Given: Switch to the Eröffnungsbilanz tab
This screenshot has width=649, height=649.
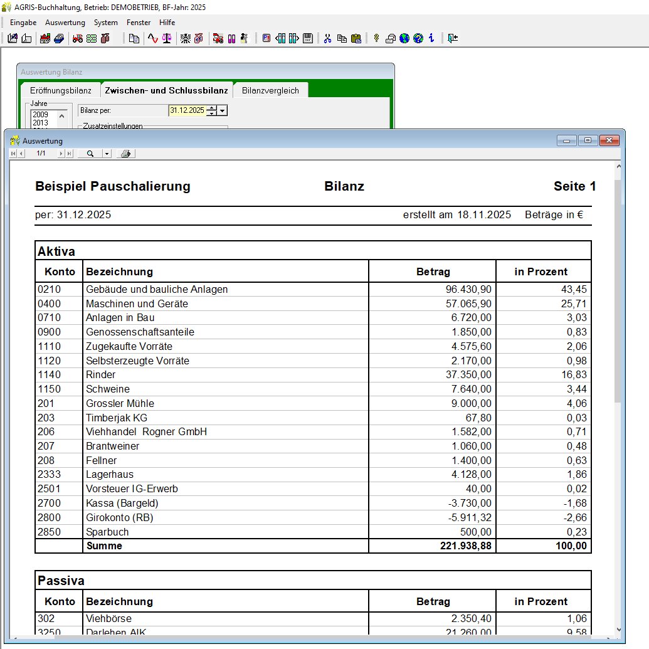Looking at the screenshot, I should coord(61,90).
